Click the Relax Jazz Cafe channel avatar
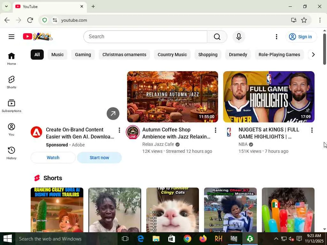327x245 pixels. [x=133, y=132]
